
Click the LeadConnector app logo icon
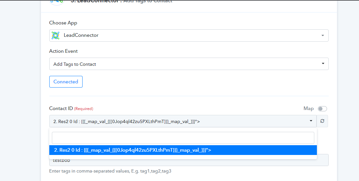55,35
